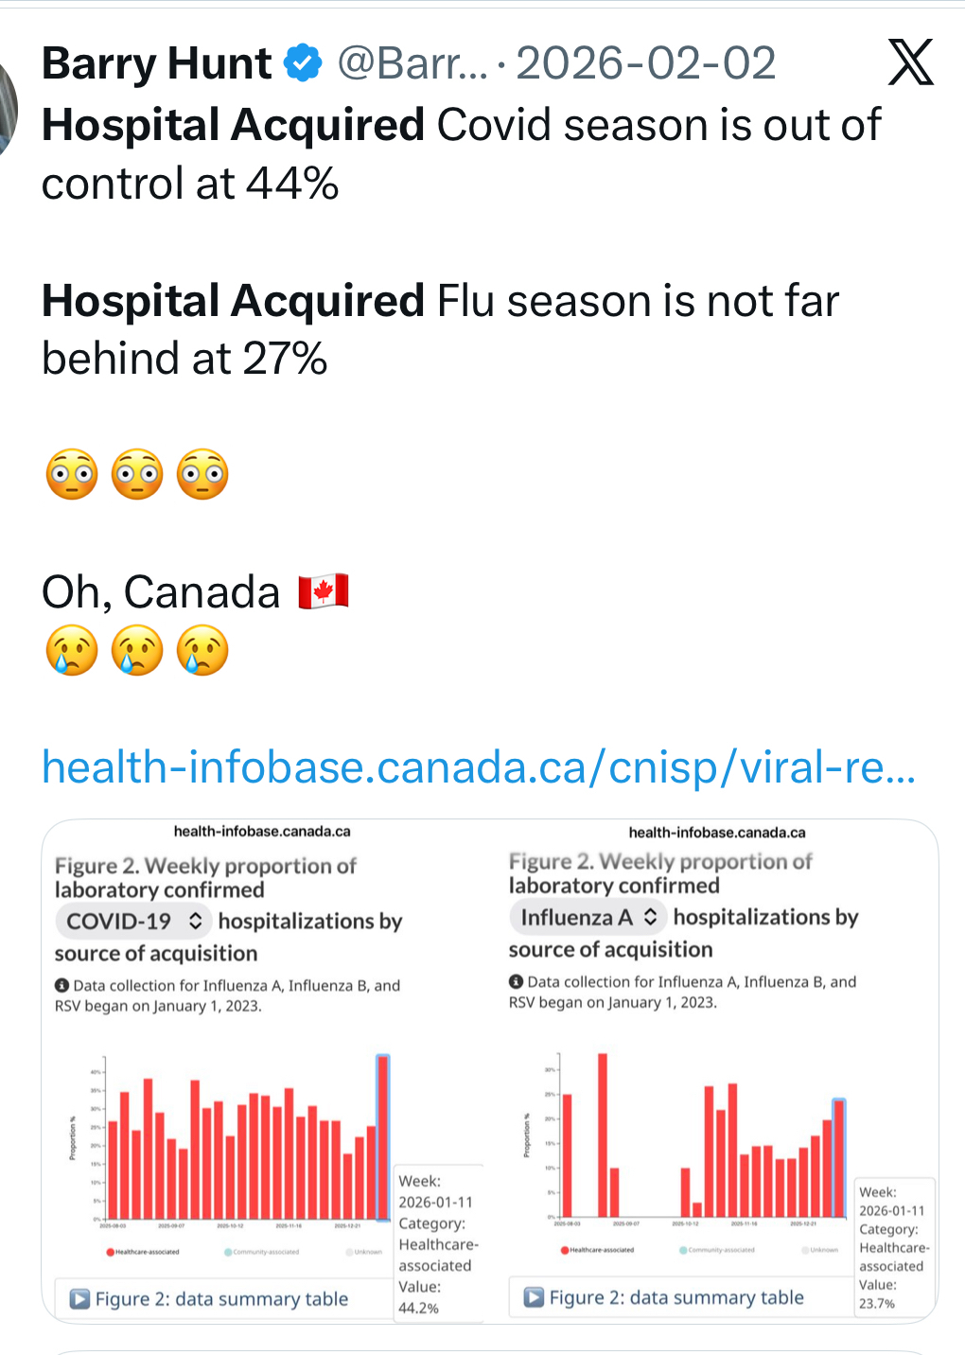Image resolution: width=965 pixels, height=1355 pixels.
Task: Click the arrow icon beside the COVID-19 chart's data summary table
Action: point(80,1299)
